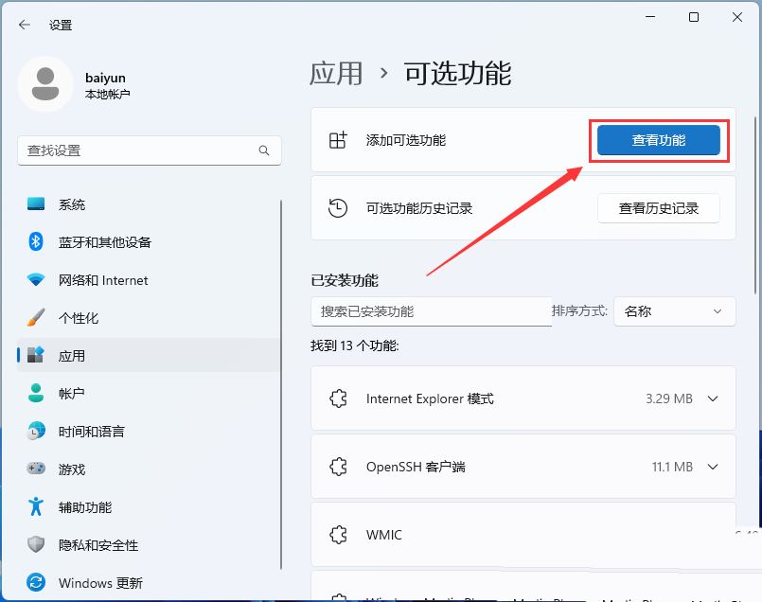Open 网络和 Internet settings icon
This screenshot has width=762, height=602.
pyautogui.click(x=36, y=280)
